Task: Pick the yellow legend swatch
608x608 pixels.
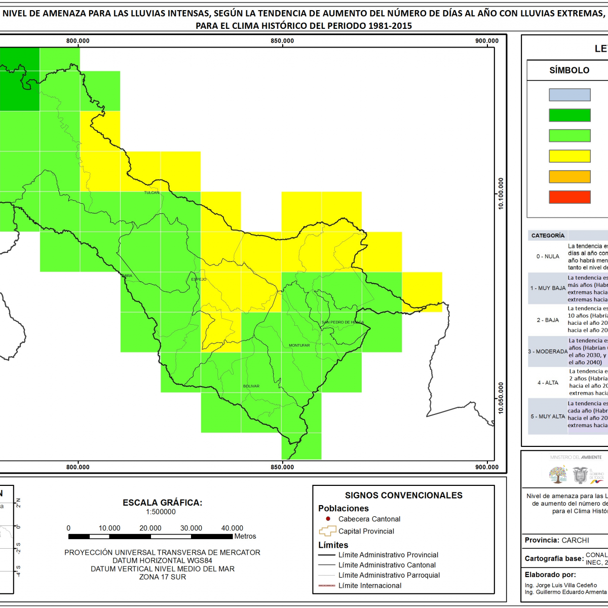Action: pyautogui.click(x=569, y=156)
